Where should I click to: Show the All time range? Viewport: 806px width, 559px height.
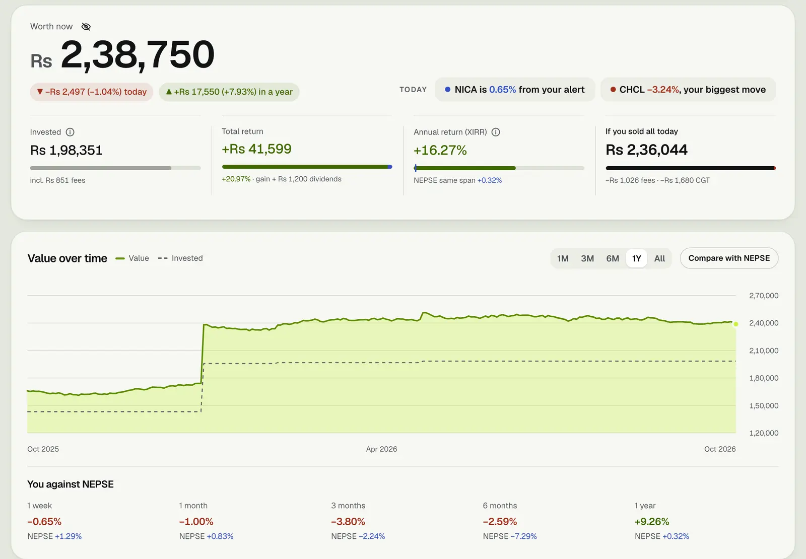point(659,258)
